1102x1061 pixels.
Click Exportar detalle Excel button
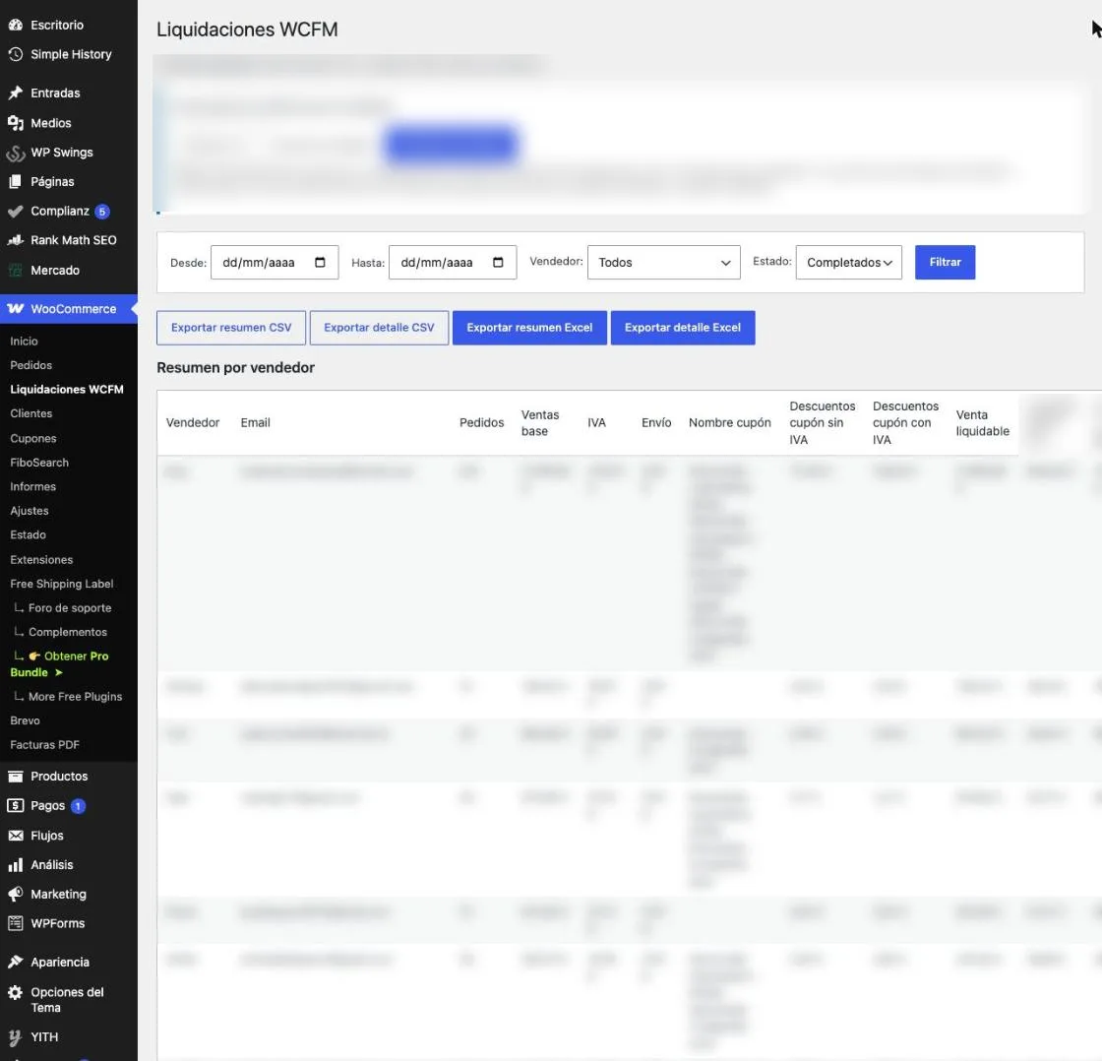[683, 328]
